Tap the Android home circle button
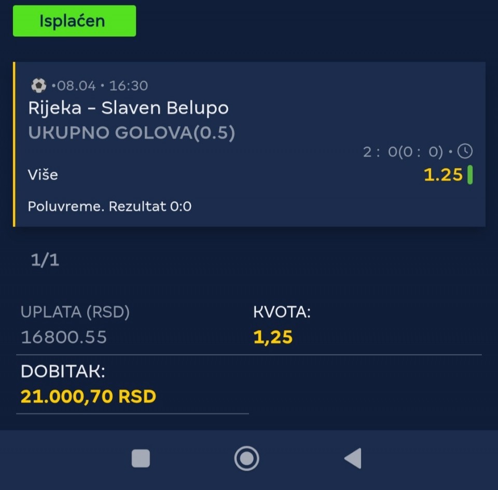498x490 pixels. click(x=246, y=458)
